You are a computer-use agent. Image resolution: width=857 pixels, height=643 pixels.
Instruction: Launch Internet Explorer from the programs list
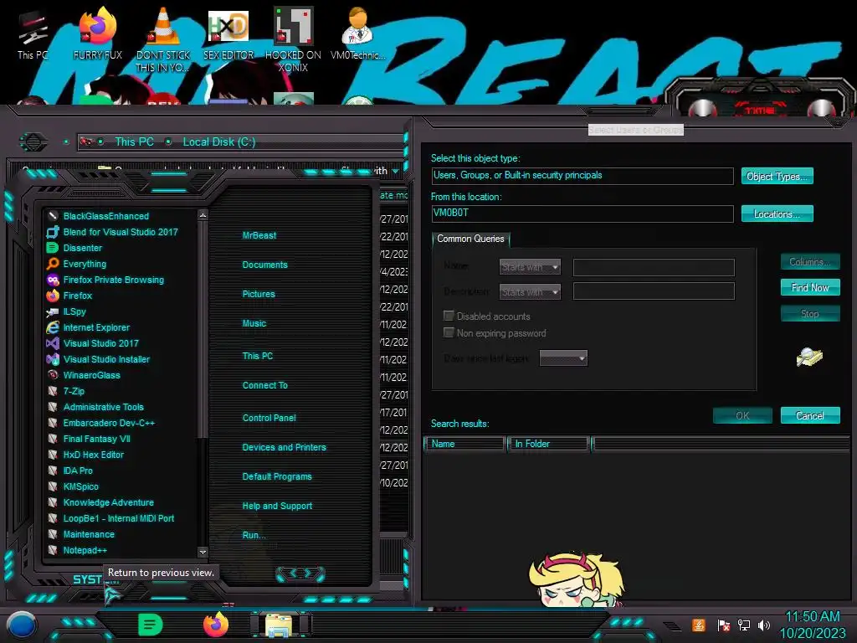96,327
